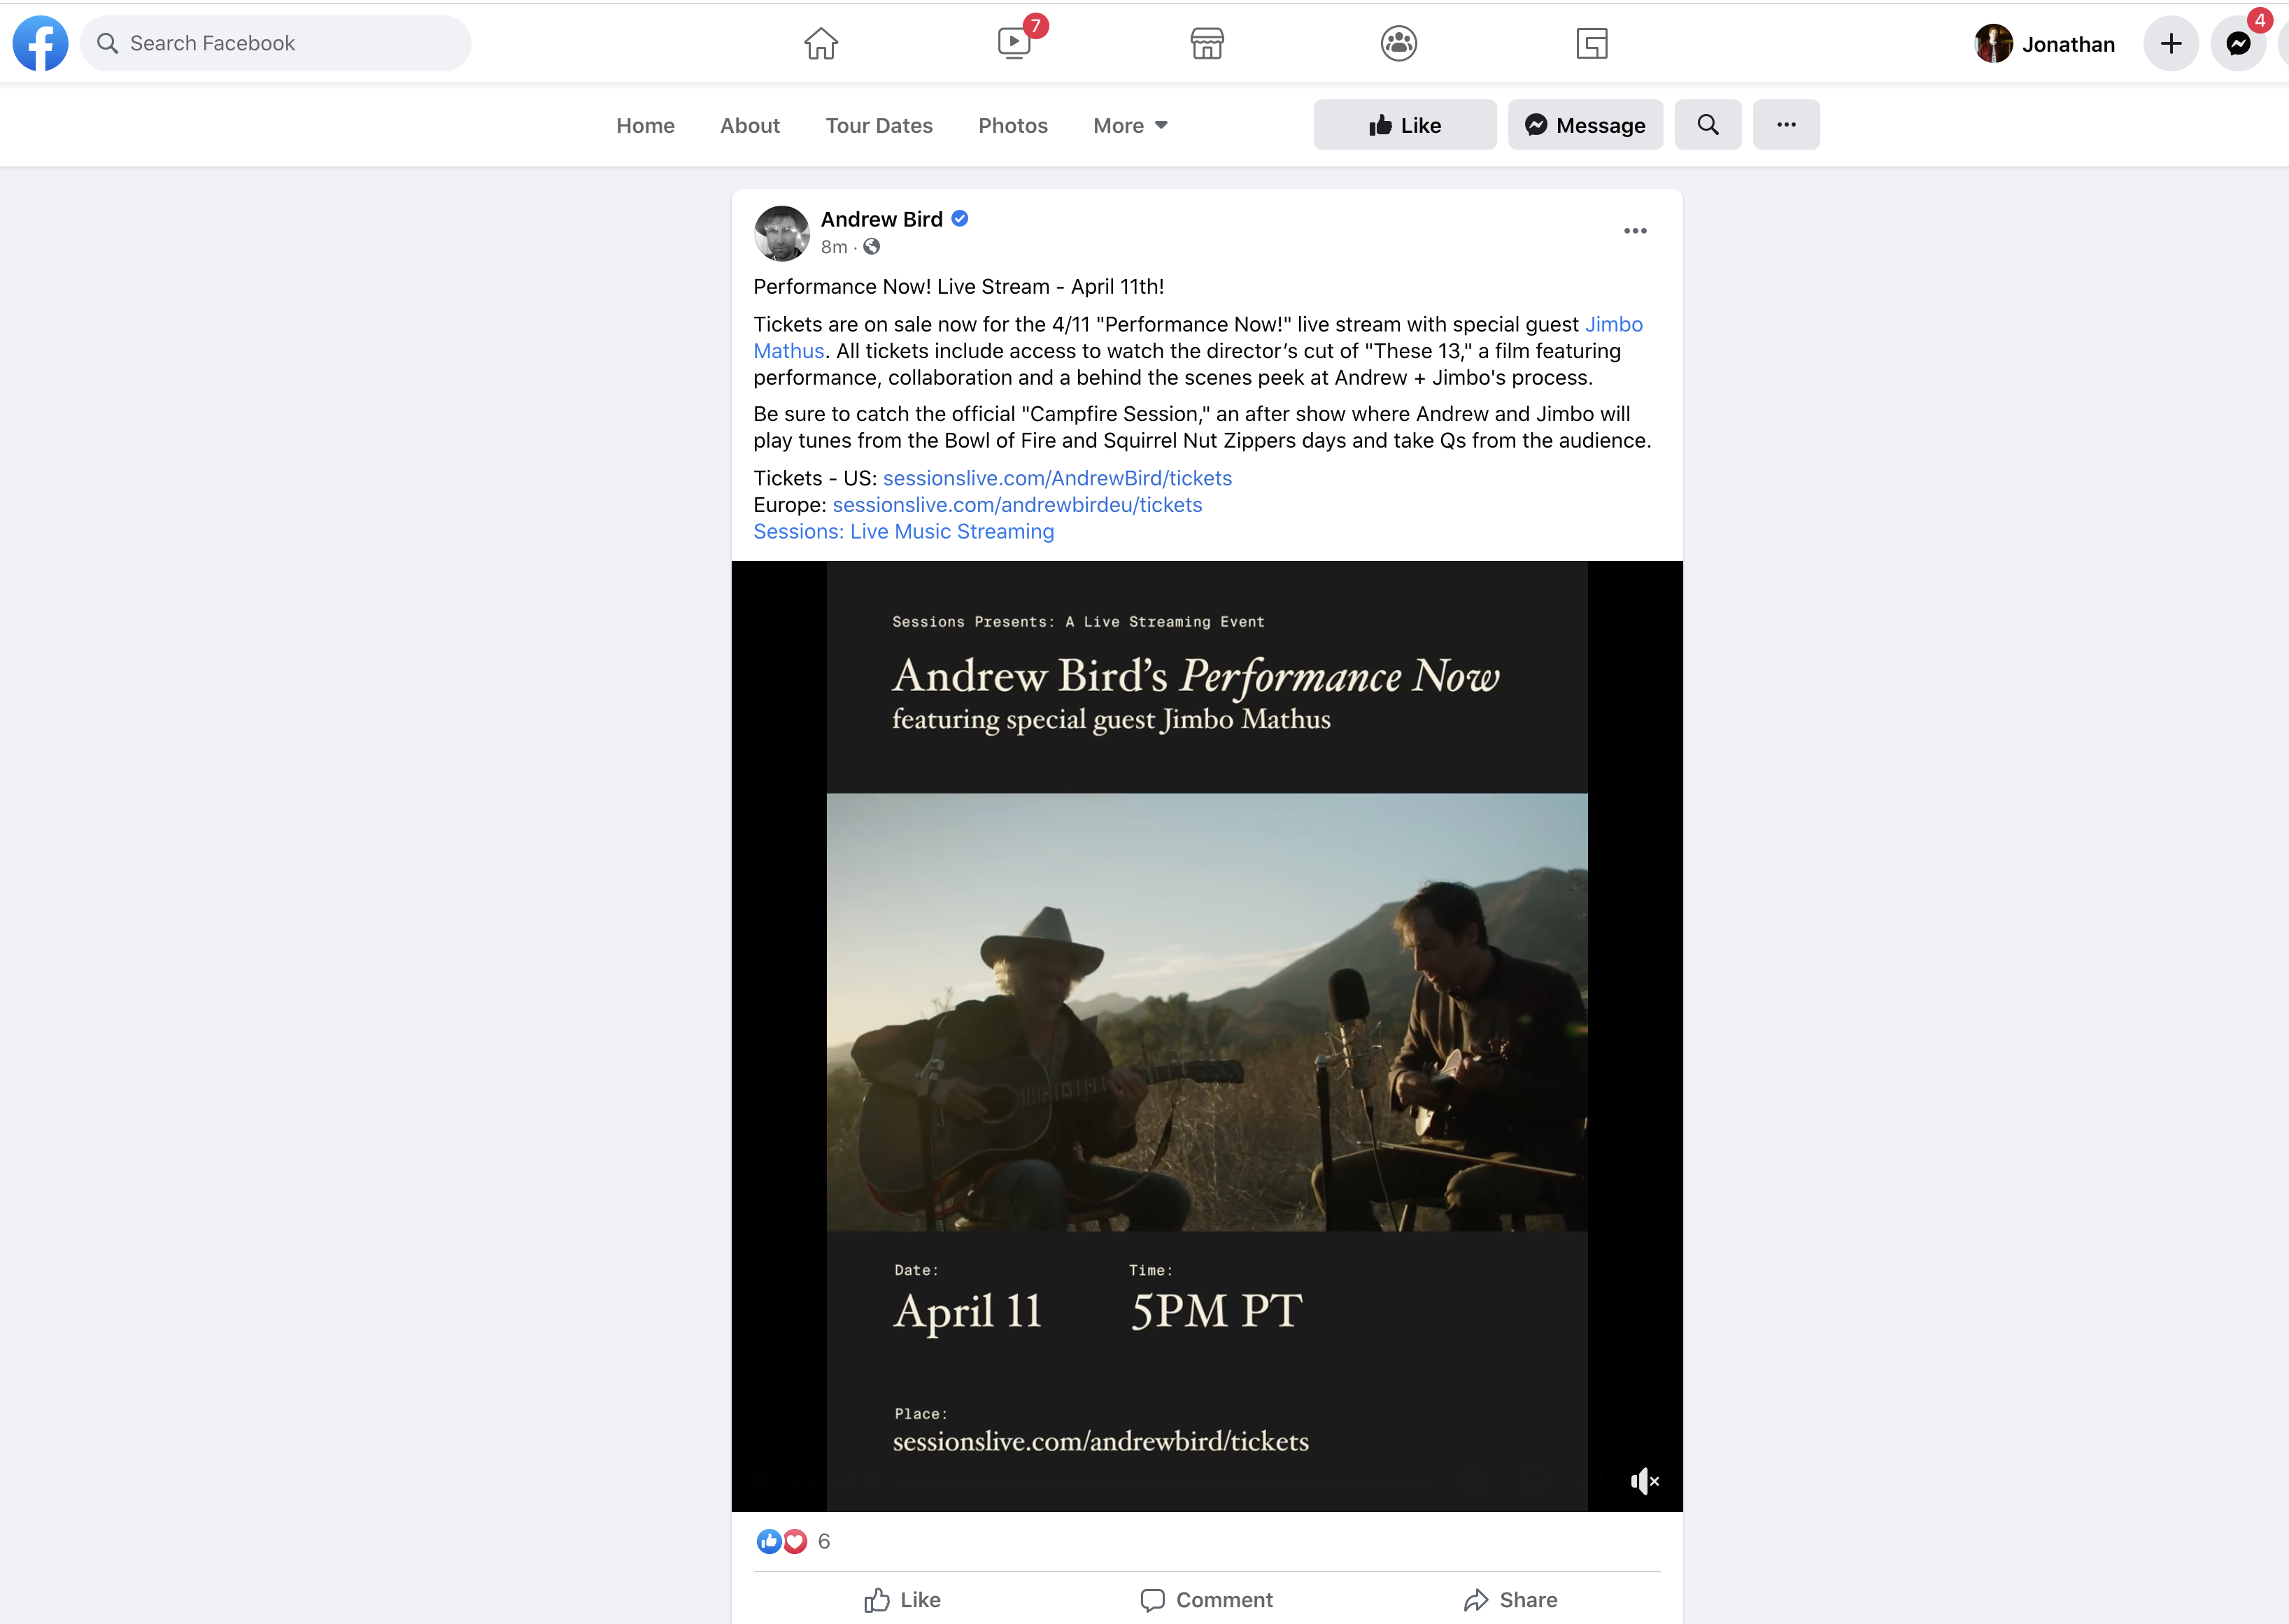Click the Message page button
The width and height of the screenshot is (2289, 1624).
(x=1584, y=125)
